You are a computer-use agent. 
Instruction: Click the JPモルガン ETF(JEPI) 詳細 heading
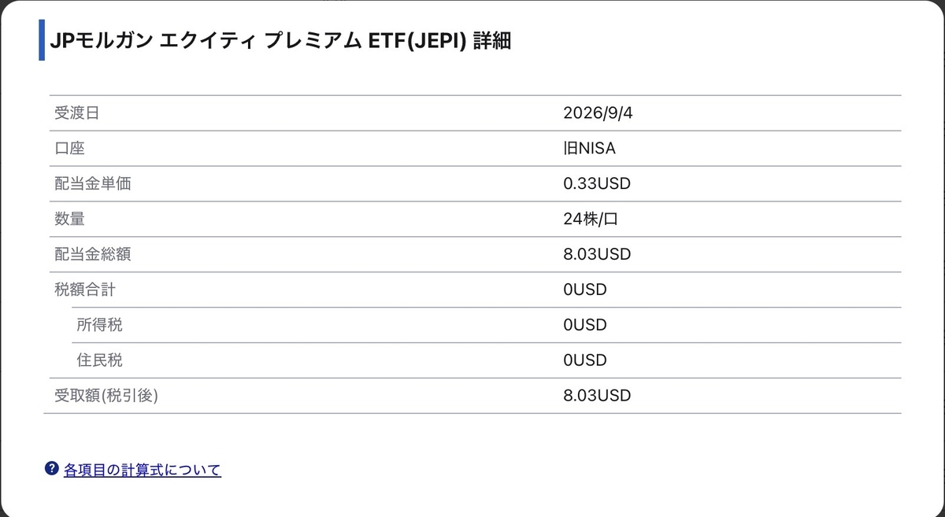coord(280,42)
